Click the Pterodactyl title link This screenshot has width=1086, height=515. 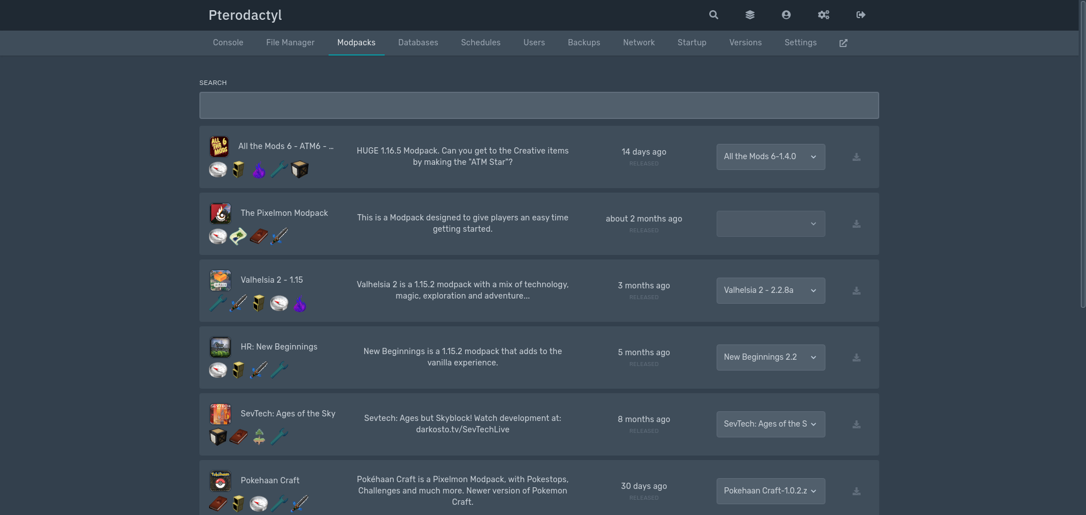[245, 15]
